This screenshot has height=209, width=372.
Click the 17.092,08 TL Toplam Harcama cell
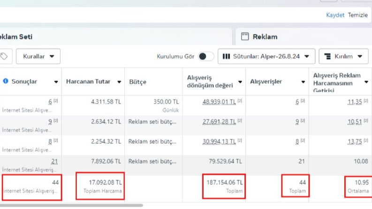[x=100, y=186]
